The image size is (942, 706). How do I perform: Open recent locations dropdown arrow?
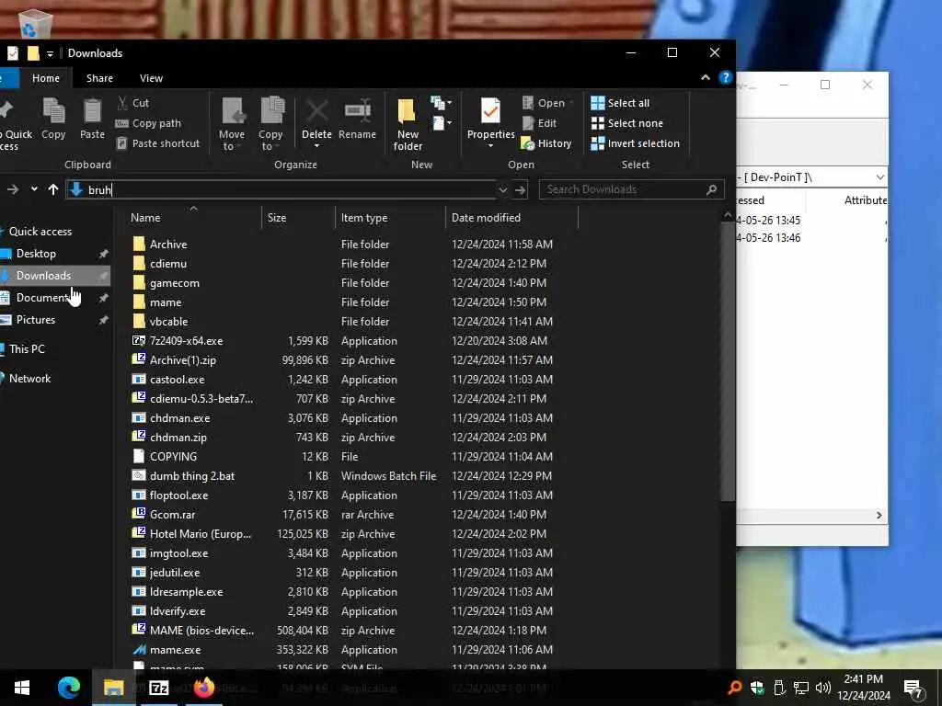[34, 189]
